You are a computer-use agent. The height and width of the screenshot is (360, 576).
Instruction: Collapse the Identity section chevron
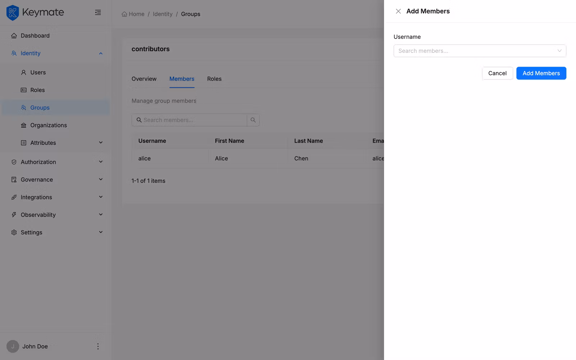click(x=100, y=53)
